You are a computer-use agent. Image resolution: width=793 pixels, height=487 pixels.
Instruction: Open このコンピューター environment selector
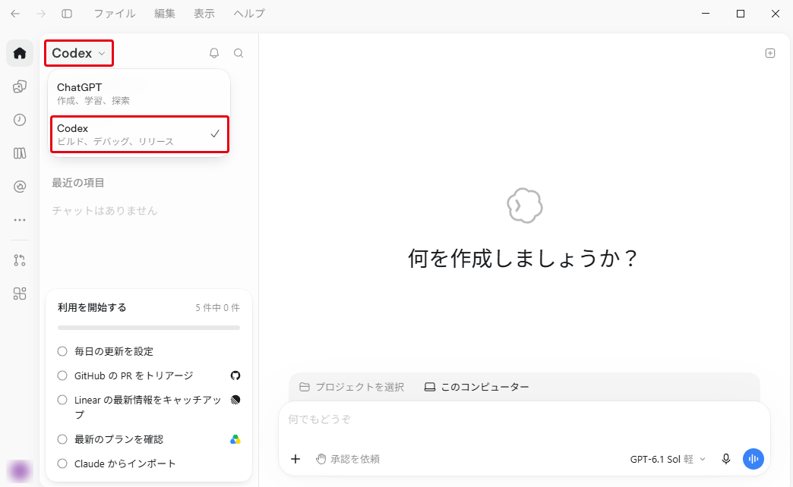pyautogui.click(x=477, y=387)
